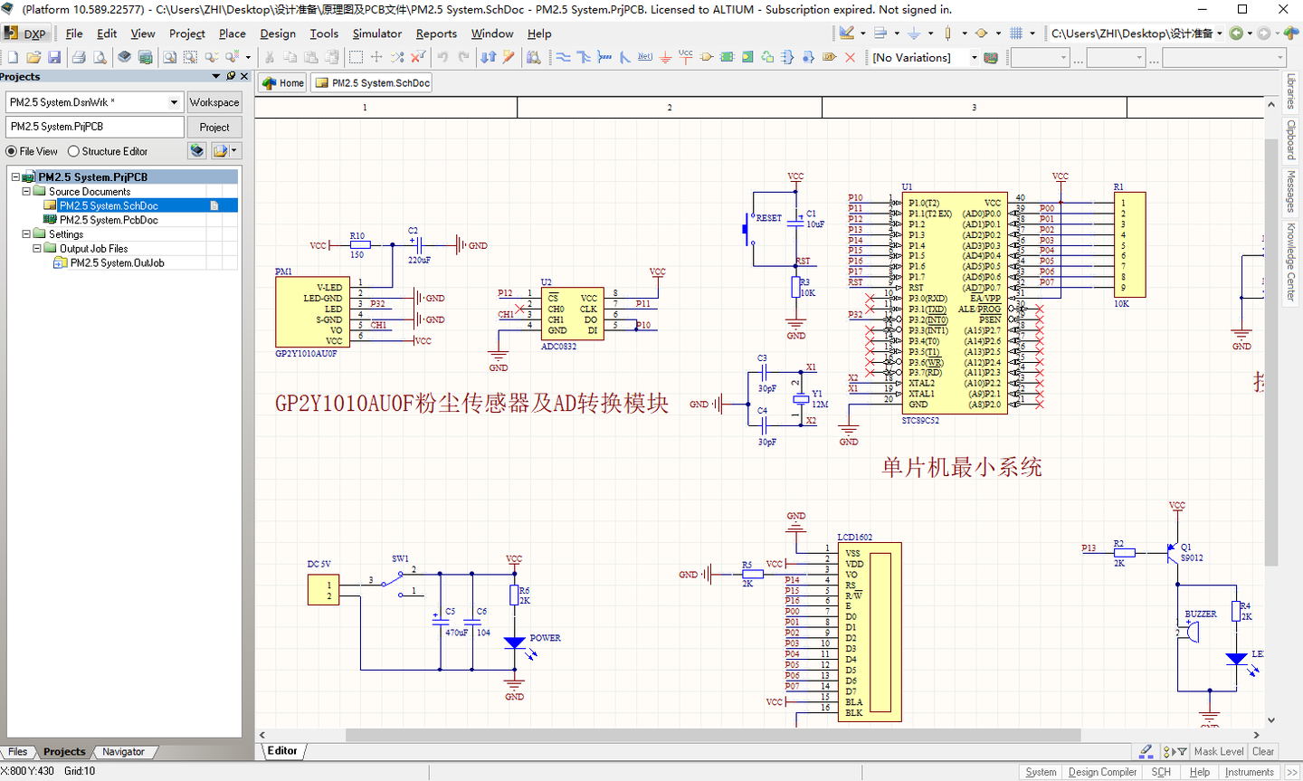This screenshot has width=1303, height=781.
Task: Place a GND power port from toolbar
Action: pyautogui.click(x=665, y=57)
